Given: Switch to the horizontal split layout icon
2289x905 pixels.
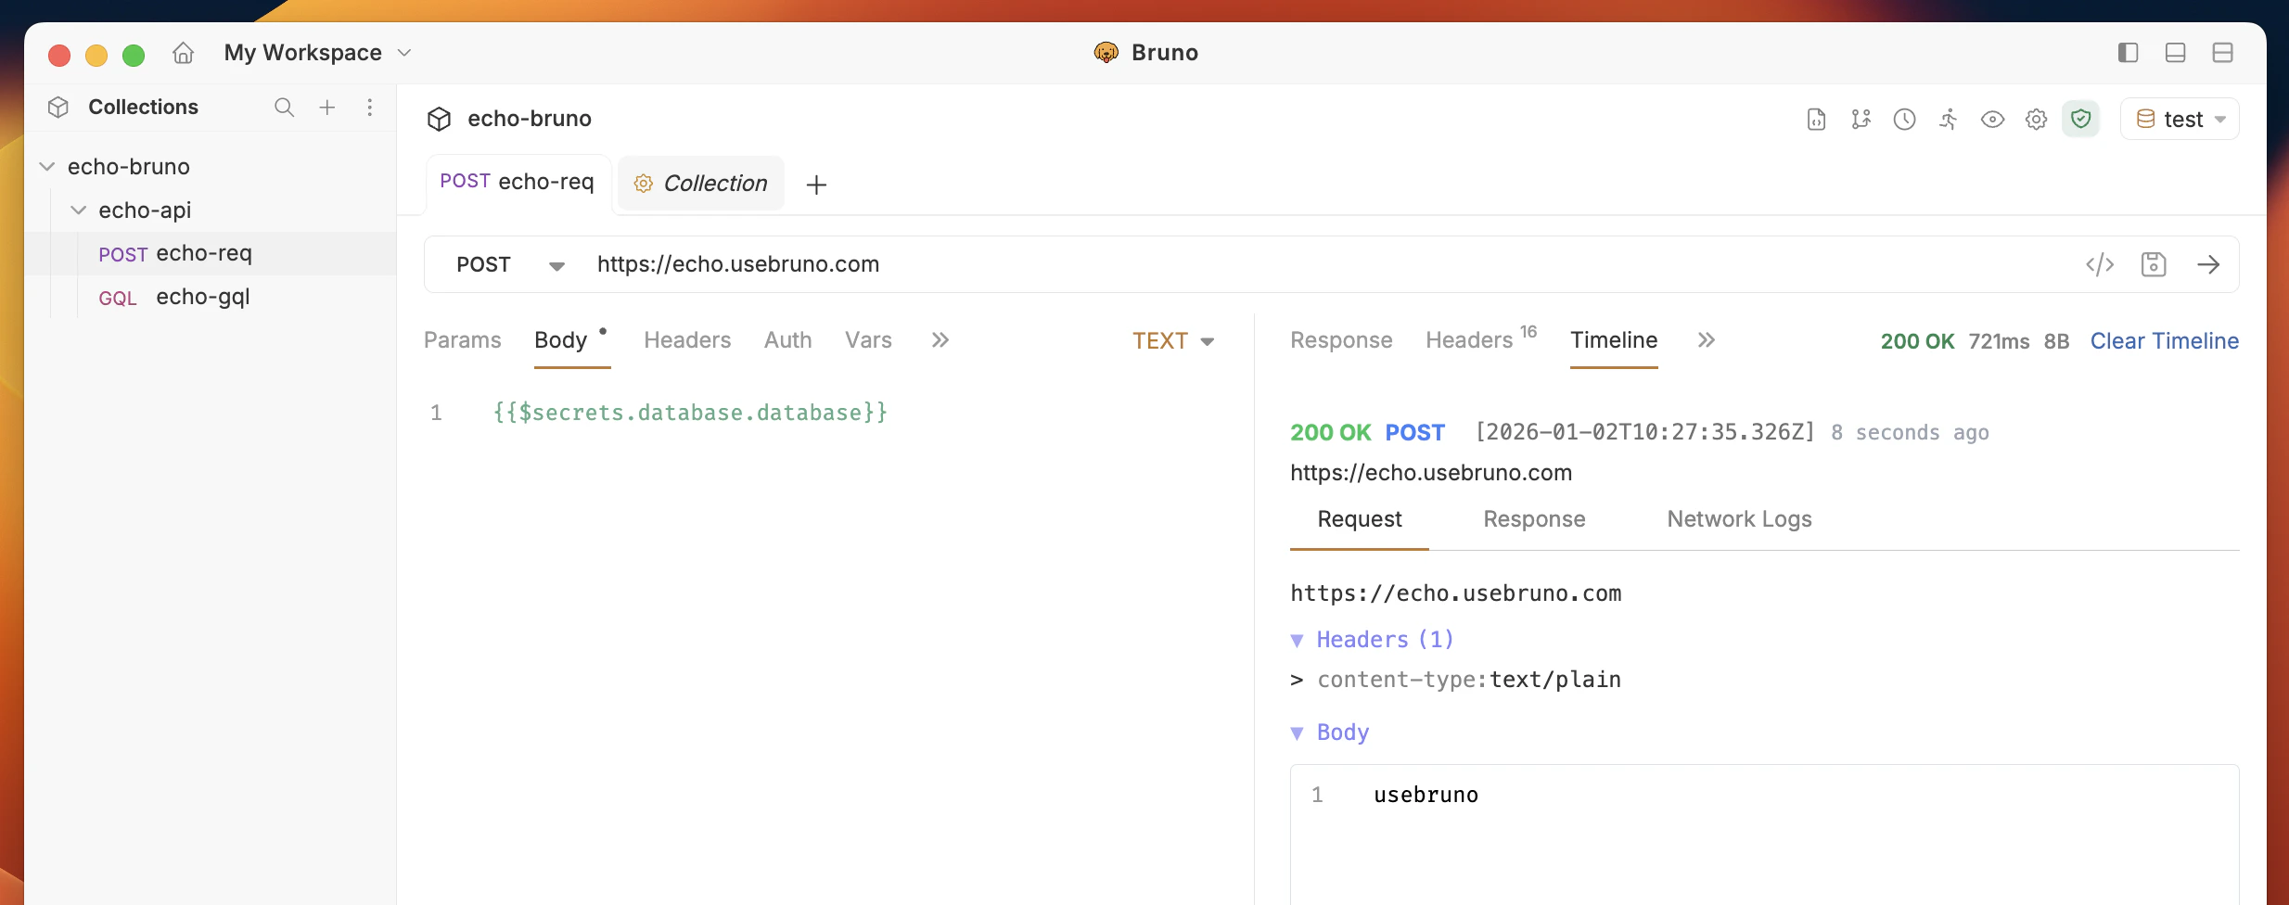Looking at the screenshot, I should click(x=2223, y=53).
